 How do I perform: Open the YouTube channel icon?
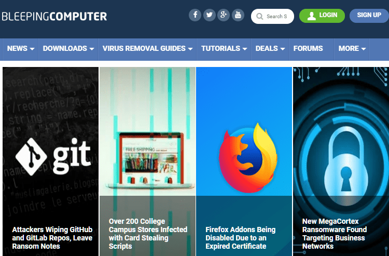click(x=238, y=15)
